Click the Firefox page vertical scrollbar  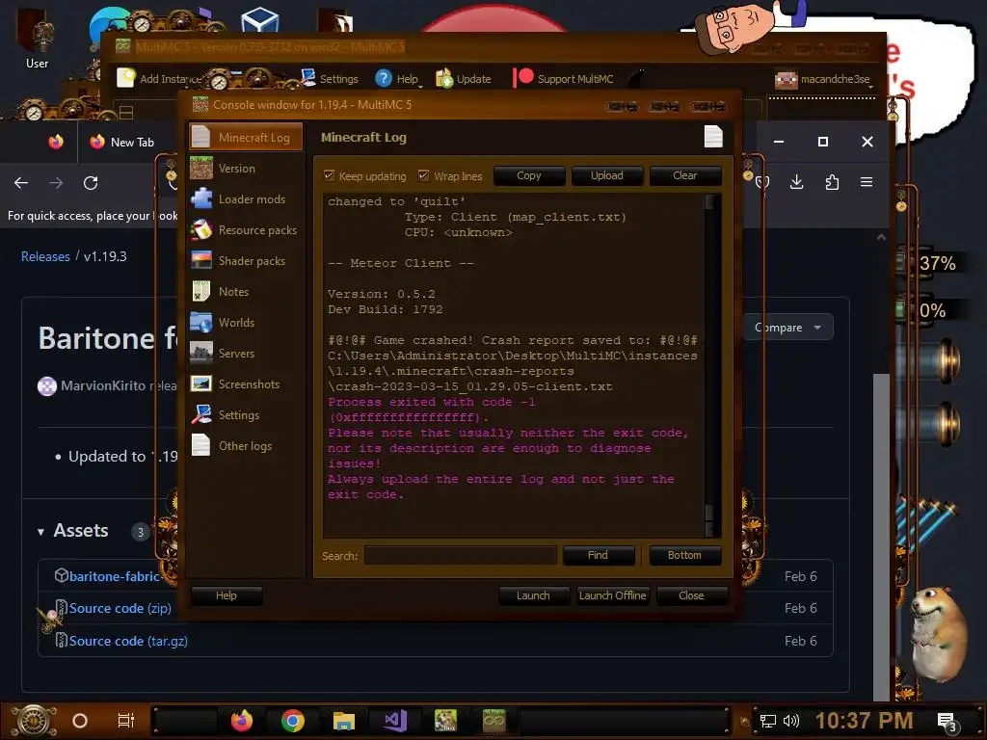(x=881, y=465)
